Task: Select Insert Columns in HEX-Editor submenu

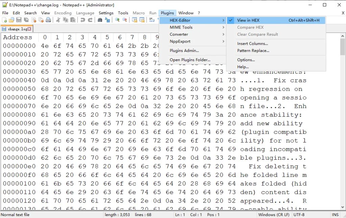Action: [x=276, y=43]
